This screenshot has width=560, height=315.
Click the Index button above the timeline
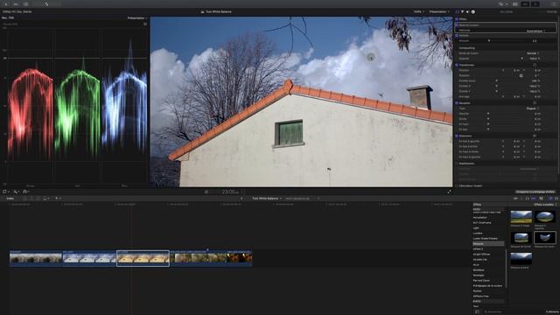(x=10, y=199)
